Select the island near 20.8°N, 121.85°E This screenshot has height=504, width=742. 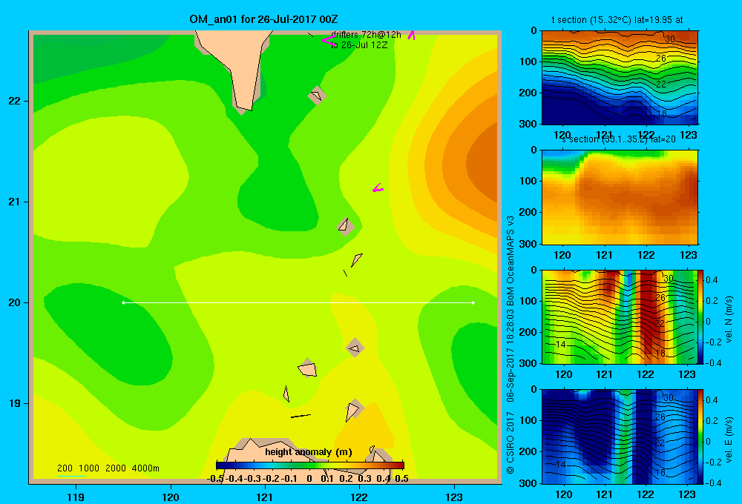345,226
